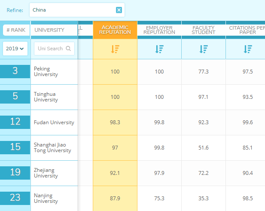Click the # RANK header button
The width and height of the screenshot is (265, 211).
16,30
